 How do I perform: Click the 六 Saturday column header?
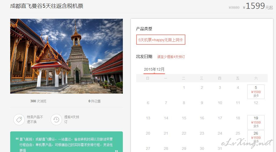(x=256, y=78)
